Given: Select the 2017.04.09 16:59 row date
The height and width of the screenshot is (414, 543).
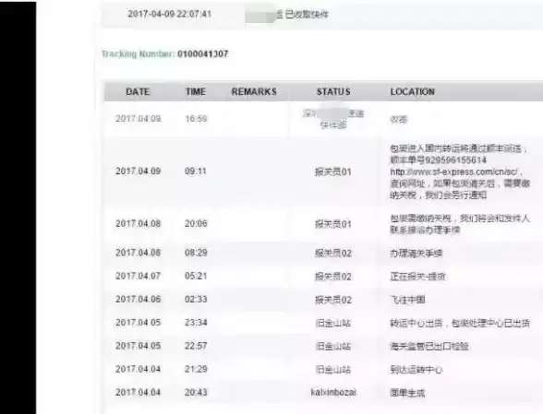Looking at the screenshot, I should click(139, 119).
